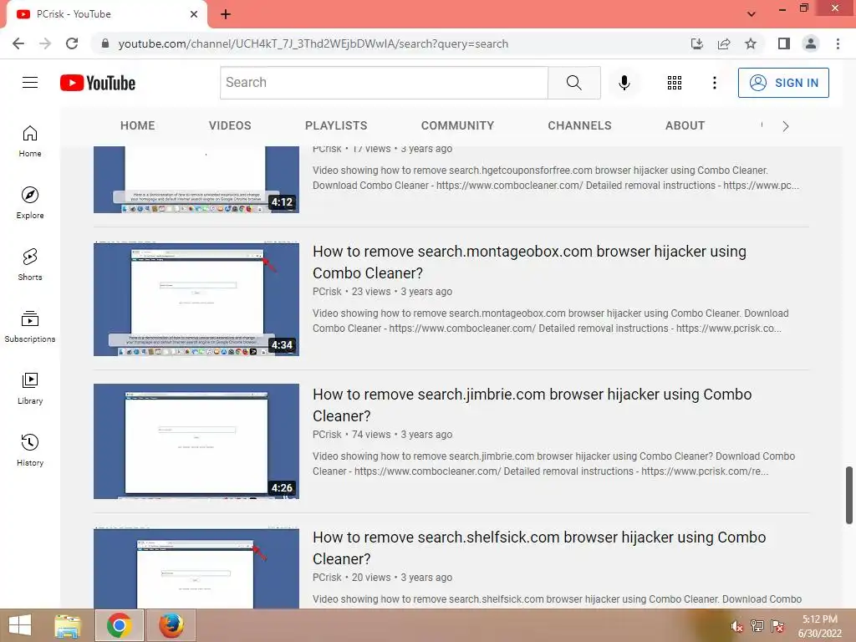Bookmark this page with the star

[x=751, y=43]
